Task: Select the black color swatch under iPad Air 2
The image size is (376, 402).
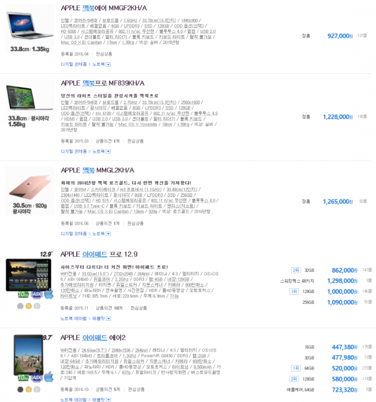Action: tap(21, 389)
